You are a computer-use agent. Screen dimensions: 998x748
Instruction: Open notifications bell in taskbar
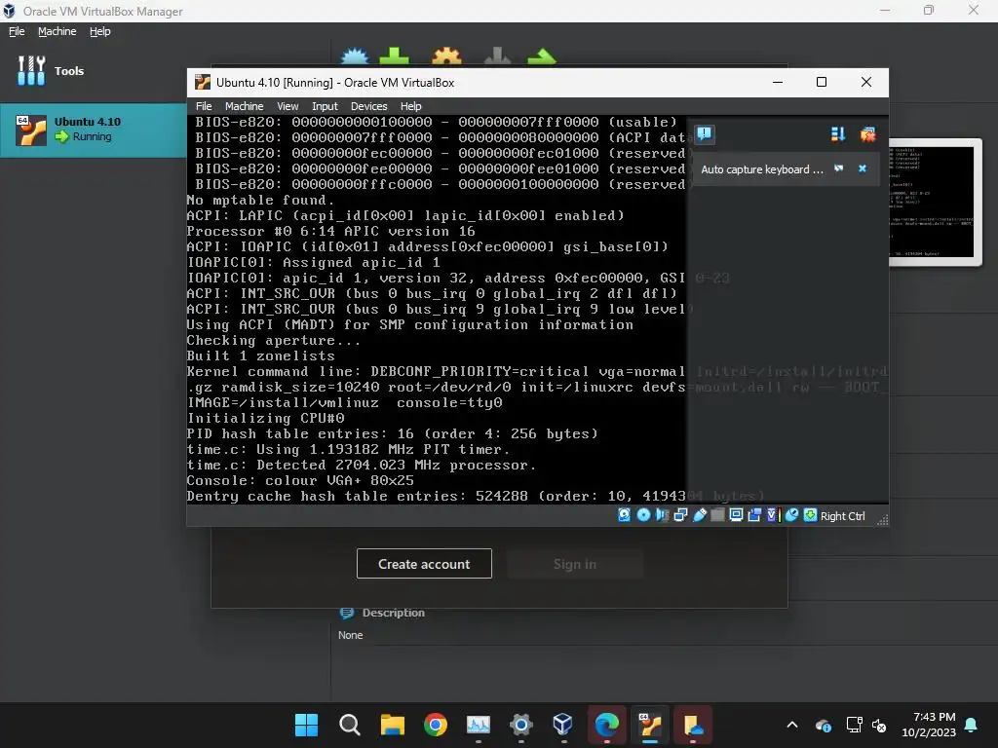[x=972, y=725]
